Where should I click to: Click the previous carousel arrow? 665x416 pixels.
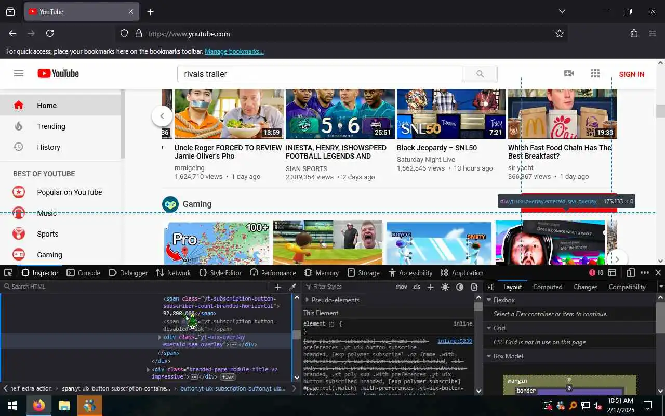tap(162, 116)
